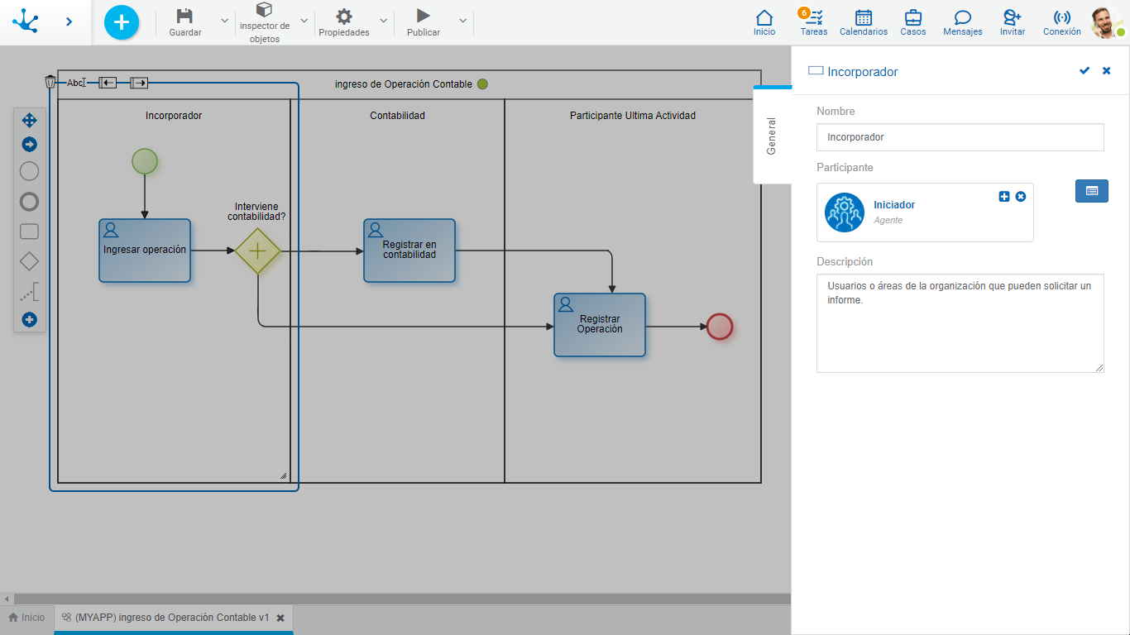Image resolution: width=1130 pixels, height=635 pixels.
Task: Click the Incorporador lane title
Action: coord(174,116)
